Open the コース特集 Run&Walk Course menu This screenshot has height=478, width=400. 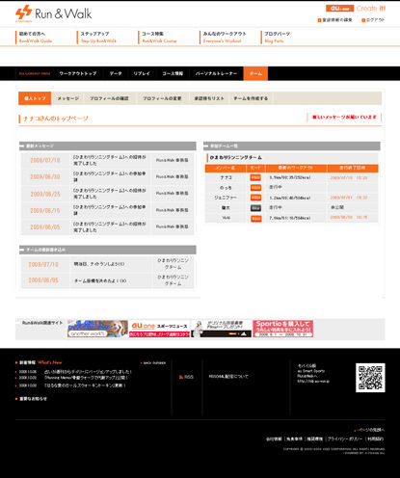point(160,38)
